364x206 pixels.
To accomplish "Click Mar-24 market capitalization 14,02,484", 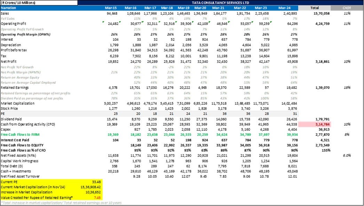I will click(x=289, y=103).
